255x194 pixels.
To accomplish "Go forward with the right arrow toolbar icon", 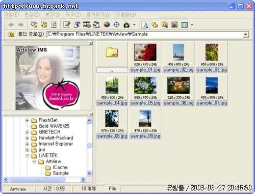I will [x=21, y=25].
